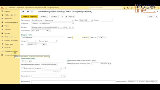Image resolution: width=160 pixels, height=90 pixels.
Task: Open Администрирование section in sidebar
Action: 11,51
